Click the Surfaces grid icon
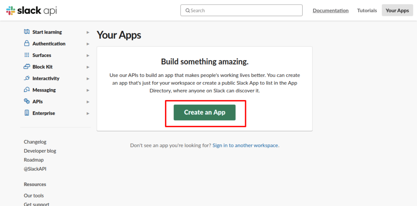 [27, 55]
